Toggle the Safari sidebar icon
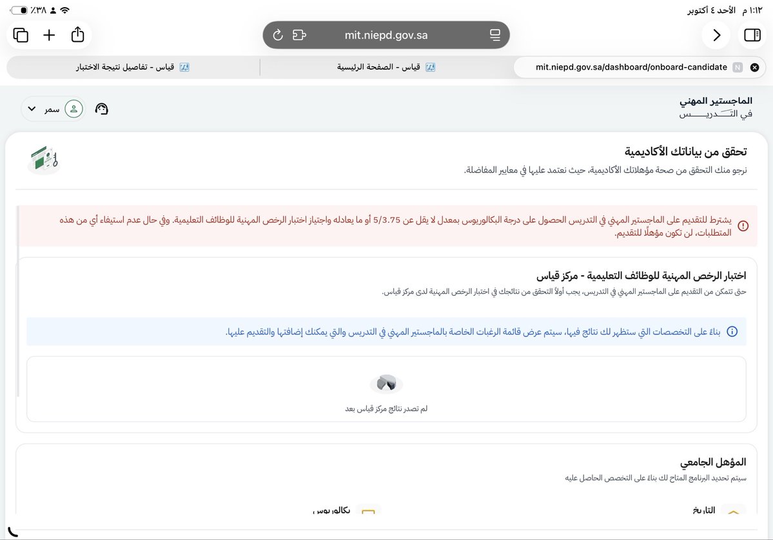773x540 pixels. (752, 35)
